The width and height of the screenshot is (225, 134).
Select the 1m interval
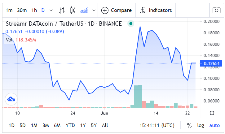click(x=9, y=11)
